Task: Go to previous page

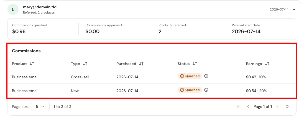Action: pyautogui.click(x=248, y=106)
